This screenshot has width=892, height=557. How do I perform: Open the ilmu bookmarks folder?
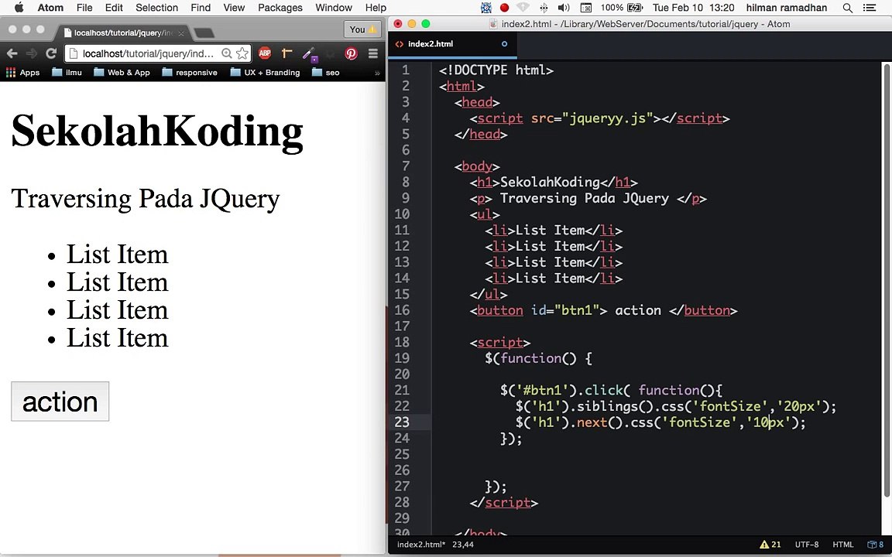click(x=67, y=72)
